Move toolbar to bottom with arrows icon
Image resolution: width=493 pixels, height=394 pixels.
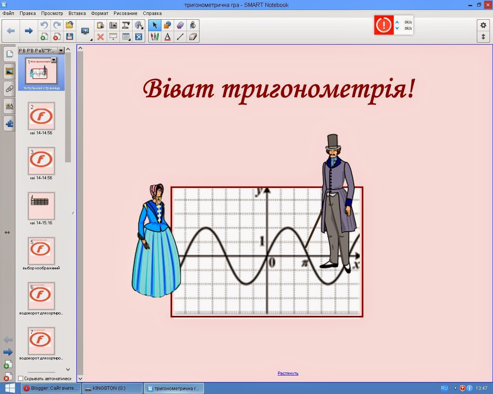[483, 37]
